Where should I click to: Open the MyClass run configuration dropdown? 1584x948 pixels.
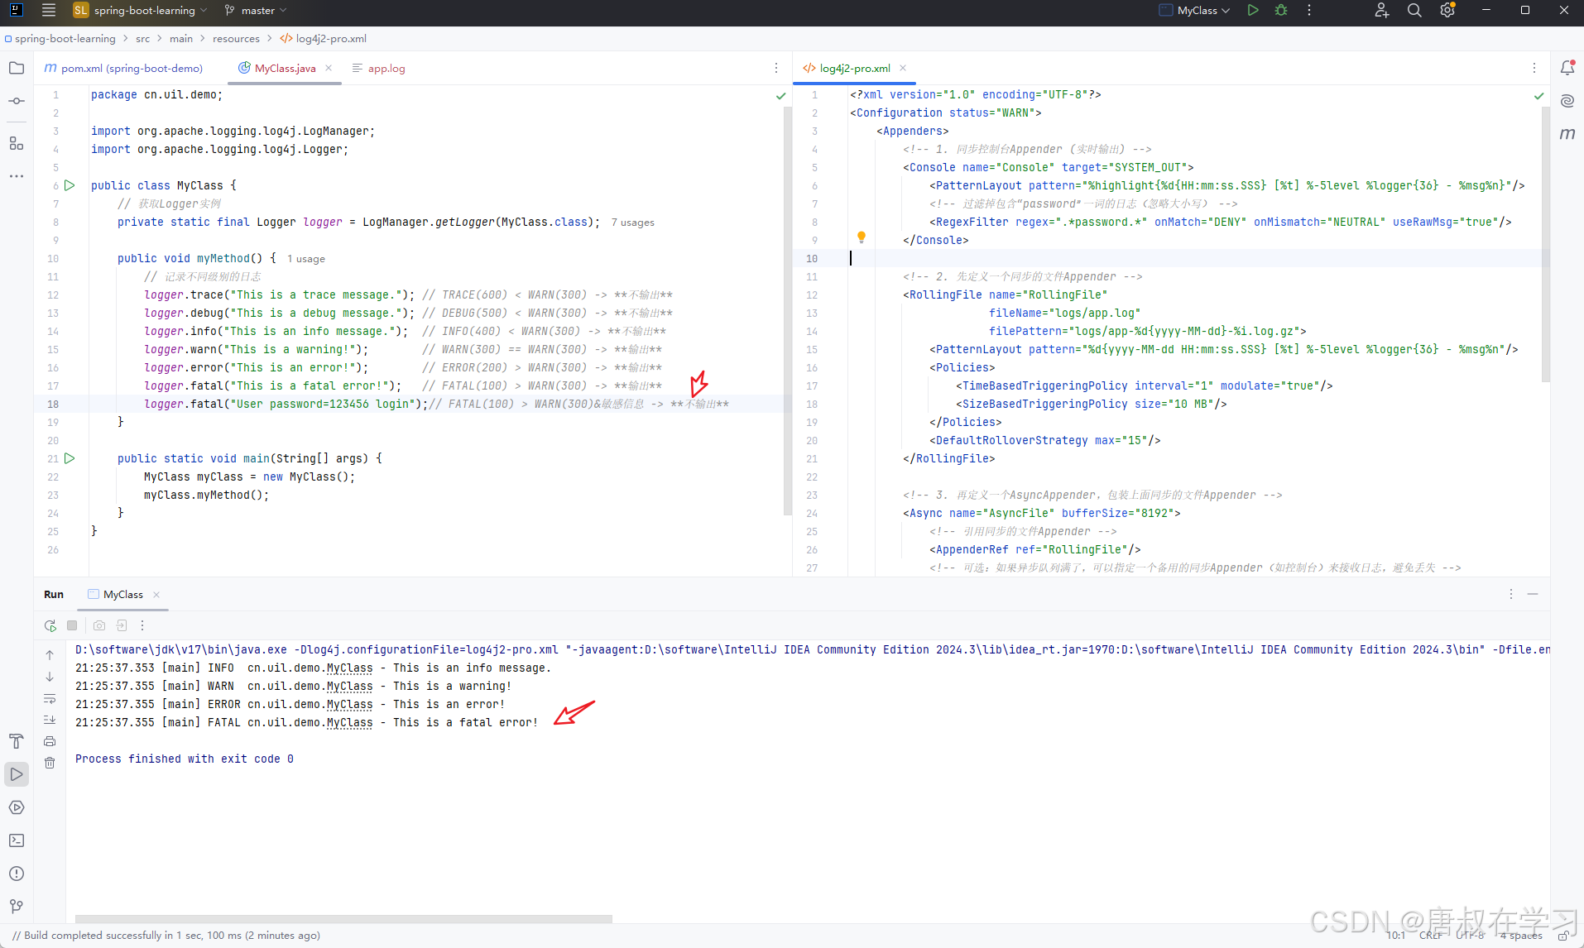pyautogui.click(x=1194, y=11)
